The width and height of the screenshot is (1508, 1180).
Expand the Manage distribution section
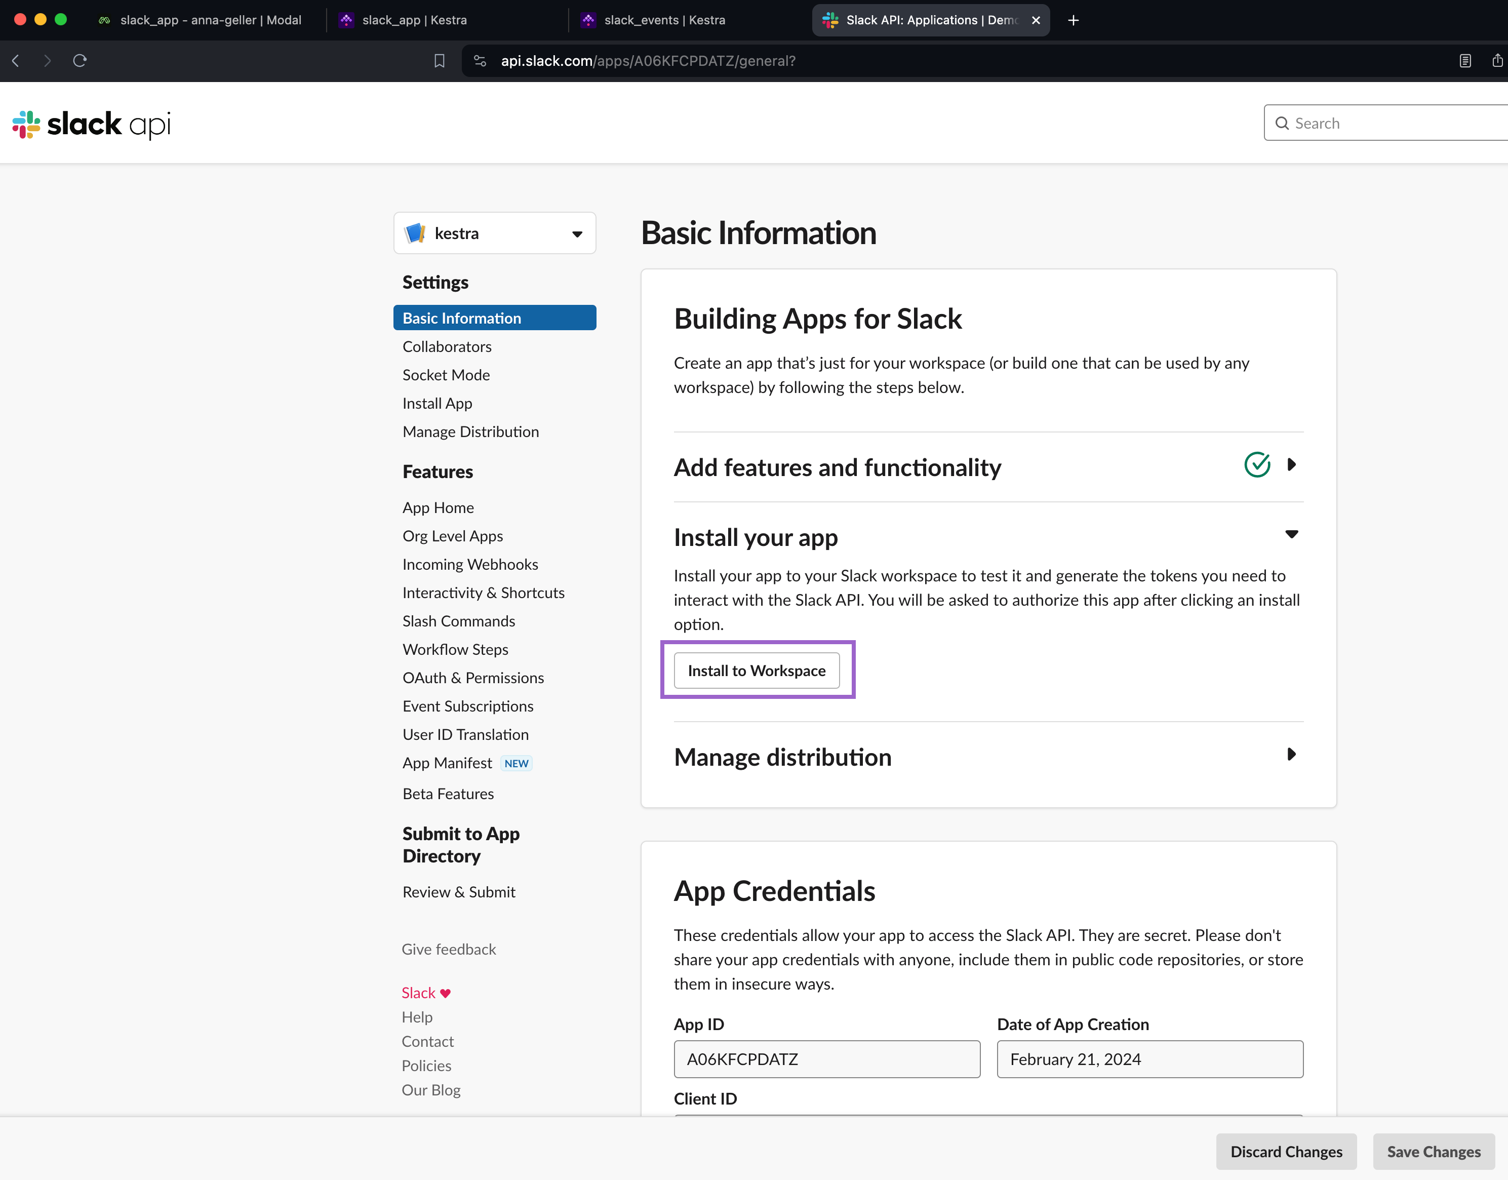(x=1291, y=755)
